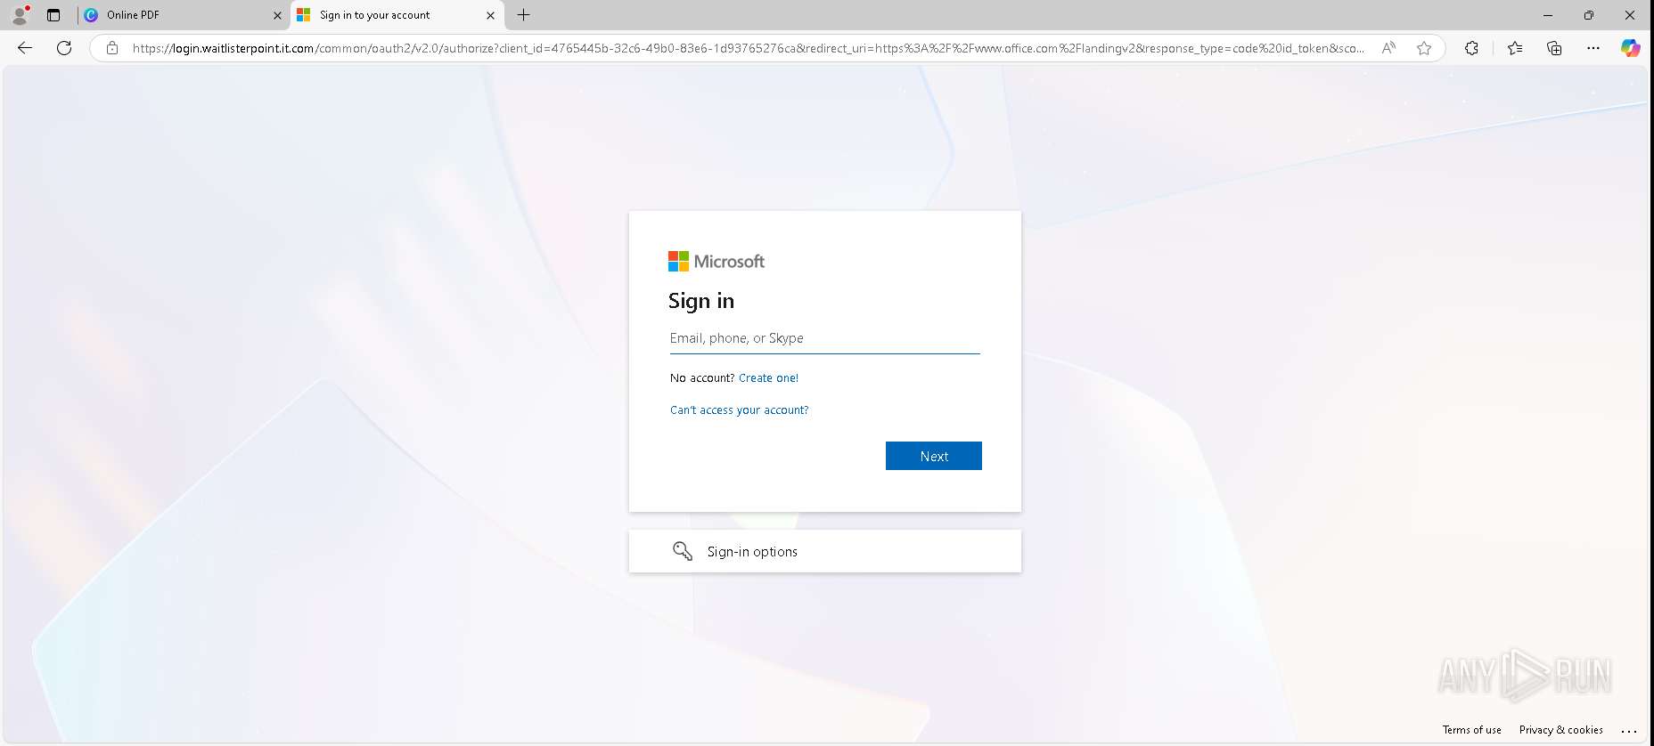The image size is (1654, 746).
Task: Add this page to favorites star
Action: 1424,48
